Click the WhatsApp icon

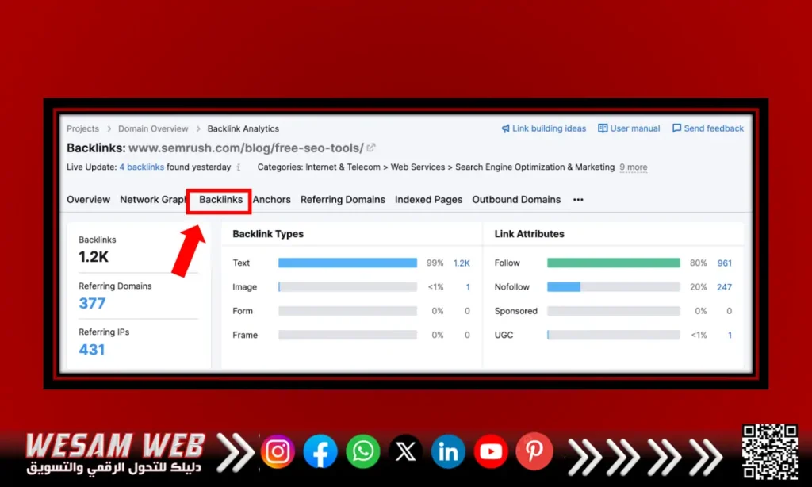tap(363, 451)
